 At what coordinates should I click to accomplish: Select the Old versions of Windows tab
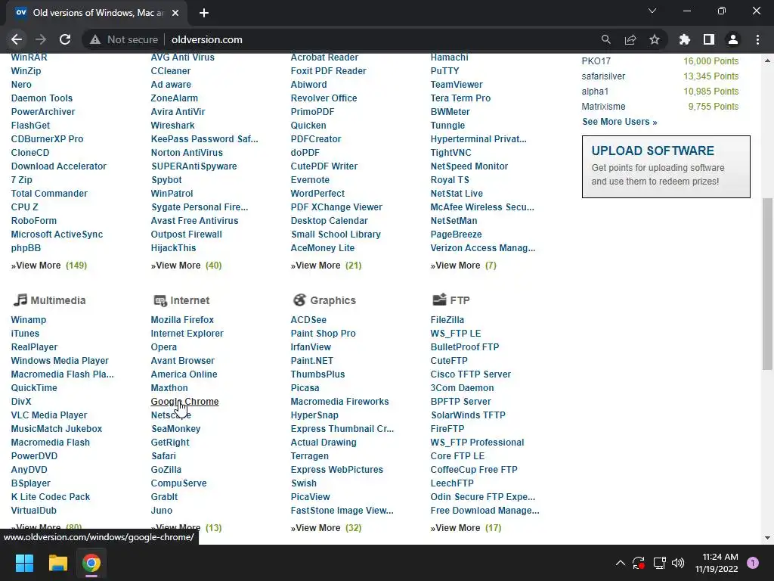97,13
